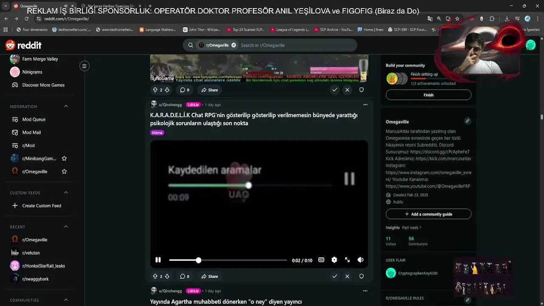Downvote the ByNoGame video post at top

tap(167, 90)
